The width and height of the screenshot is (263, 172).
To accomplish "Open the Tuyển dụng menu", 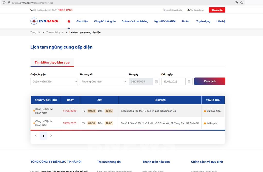I will click(203, 21).
